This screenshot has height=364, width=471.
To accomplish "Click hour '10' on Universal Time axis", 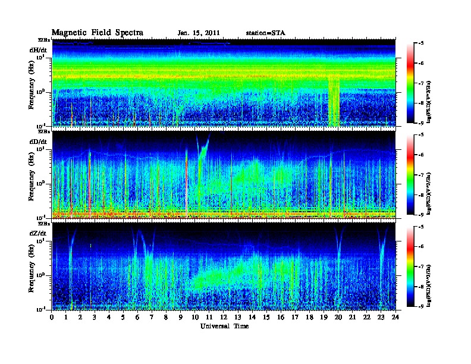I will point(195,317).
